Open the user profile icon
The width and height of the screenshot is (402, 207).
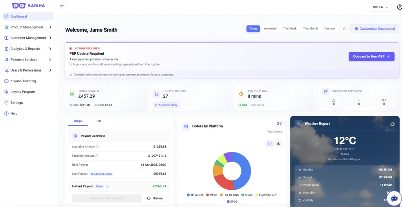click(x=399, y=7)
